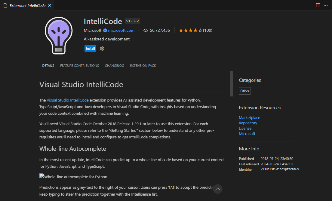The height and width of the screenshot is (201, 332).
Task: Click the file icon on editor tab
Action: pyautogui.click(x=5, y=5)
